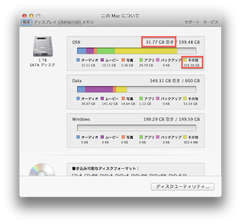This screenshot has height=224, width=241.
Task: Click the green アプリ swatch under Data
Action: 141,98
